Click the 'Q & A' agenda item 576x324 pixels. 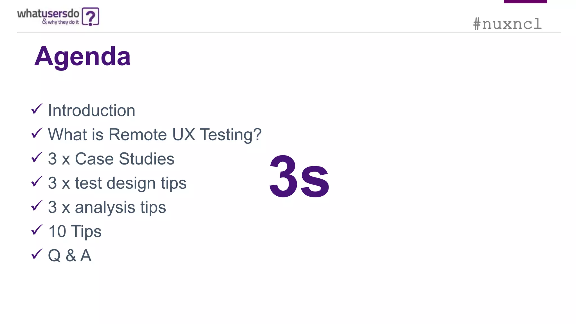click(x=70, y=256)
